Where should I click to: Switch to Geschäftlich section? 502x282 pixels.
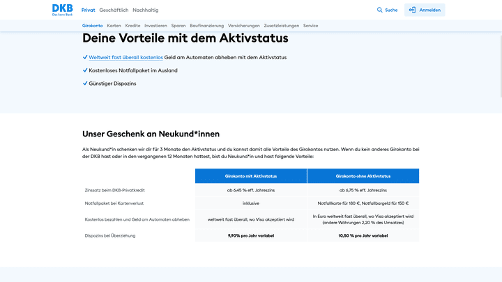coord(114,10)
